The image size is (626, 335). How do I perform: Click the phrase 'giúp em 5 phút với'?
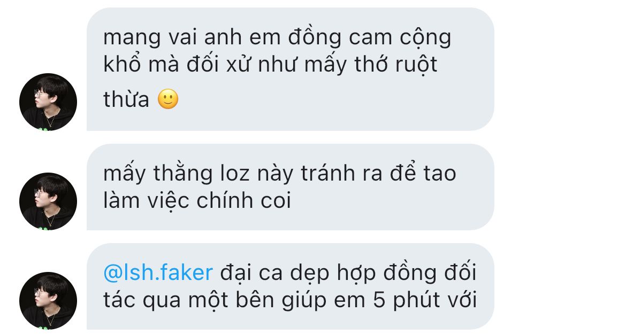point(379,300)
